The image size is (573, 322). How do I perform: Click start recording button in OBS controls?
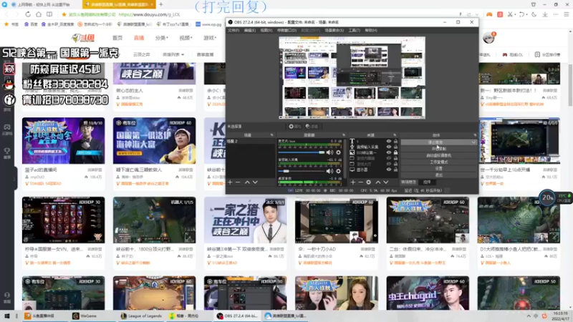click(x=438, y=149)
